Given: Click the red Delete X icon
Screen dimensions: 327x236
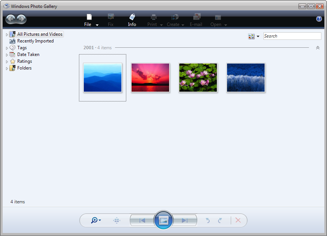Looking at the screenshot, I should (x=238, y=220).
